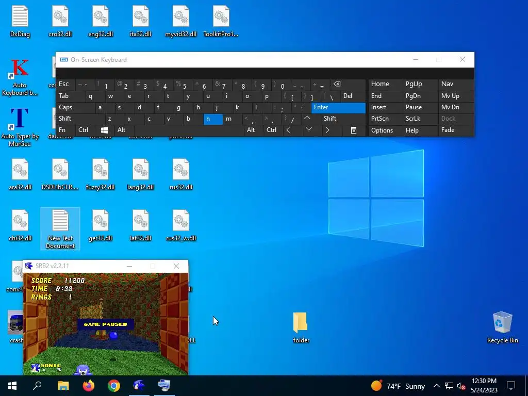Toggle the right Shift key

coord(343,119)
